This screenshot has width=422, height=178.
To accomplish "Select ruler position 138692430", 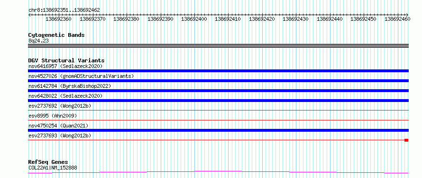I will (x=296, y=19).
